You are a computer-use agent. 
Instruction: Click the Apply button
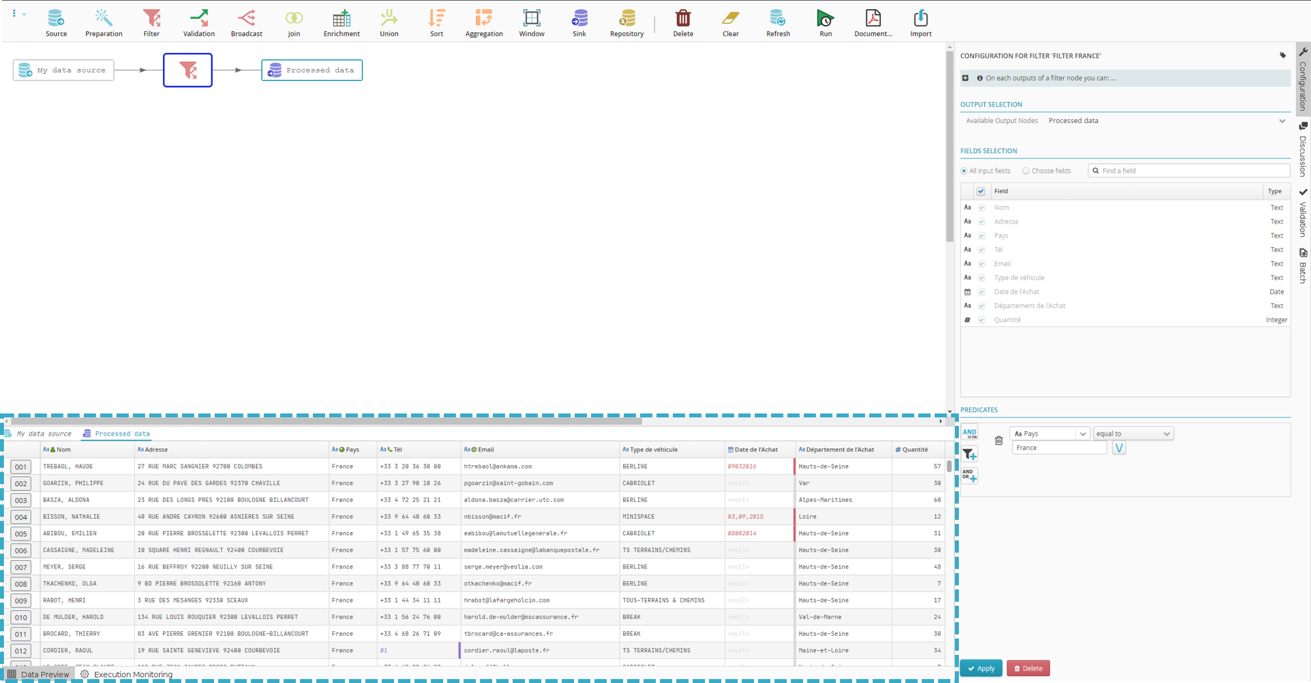pyautogui.click(x=981, y=669)
